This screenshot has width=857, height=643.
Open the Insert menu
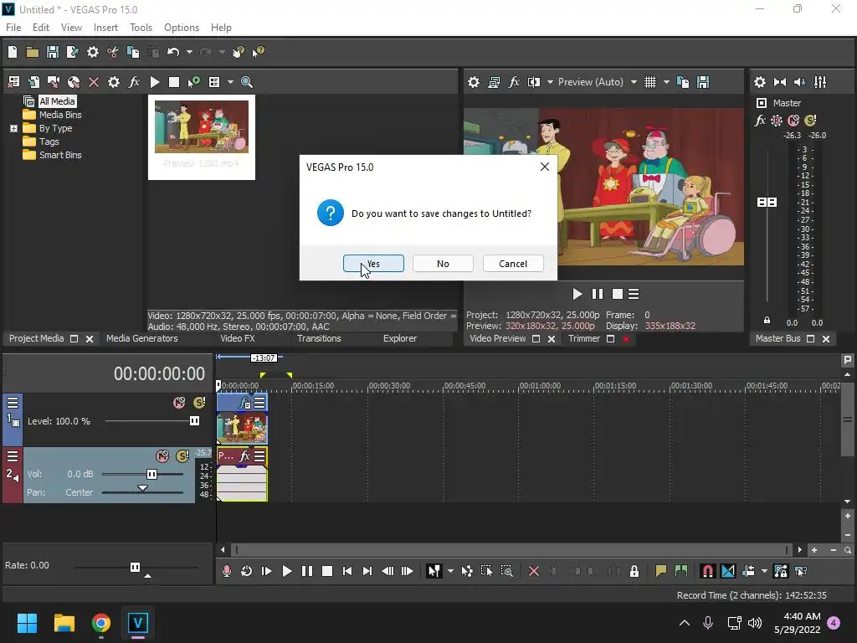click(x=105, y=28)
